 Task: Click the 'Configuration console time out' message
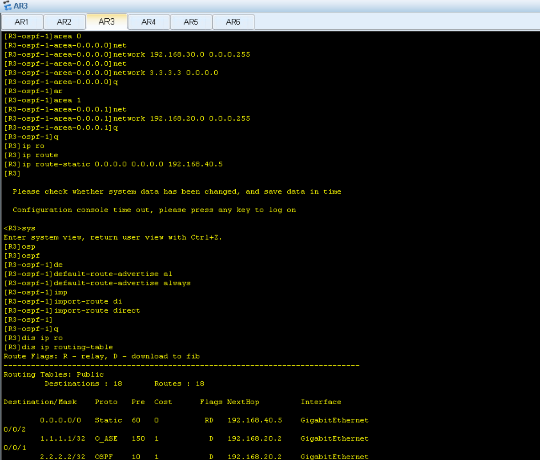click(x=154, y=210)
